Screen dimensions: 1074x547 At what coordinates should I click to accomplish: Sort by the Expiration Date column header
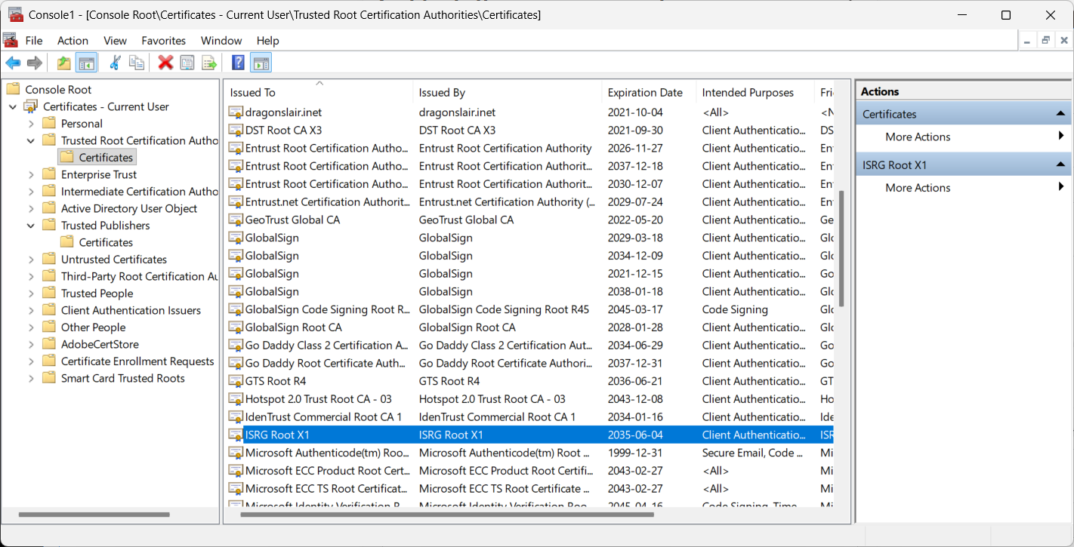click(649, 92)
